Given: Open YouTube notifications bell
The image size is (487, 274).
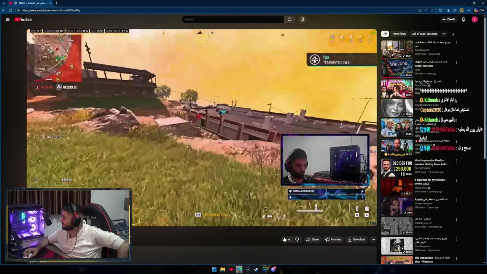Looking at the screenshot, I should pos(463,19).
